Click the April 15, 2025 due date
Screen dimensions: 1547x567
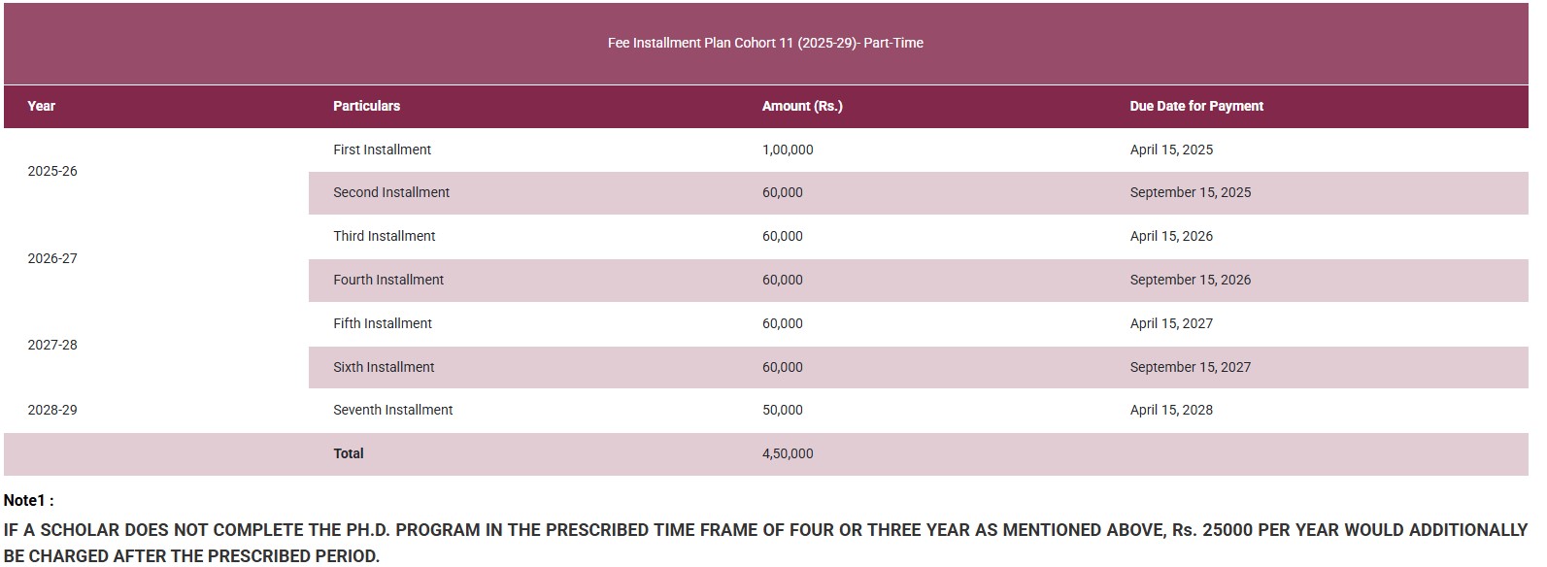(x=1171, y=150)
